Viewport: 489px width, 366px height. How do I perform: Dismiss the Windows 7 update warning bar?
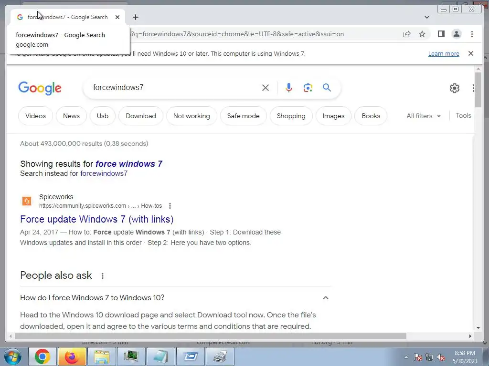point(471,53)
